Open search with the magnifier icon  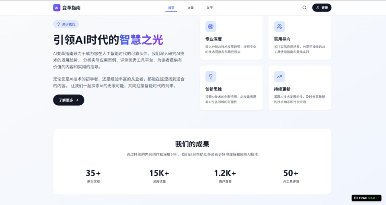click(304, 8)
